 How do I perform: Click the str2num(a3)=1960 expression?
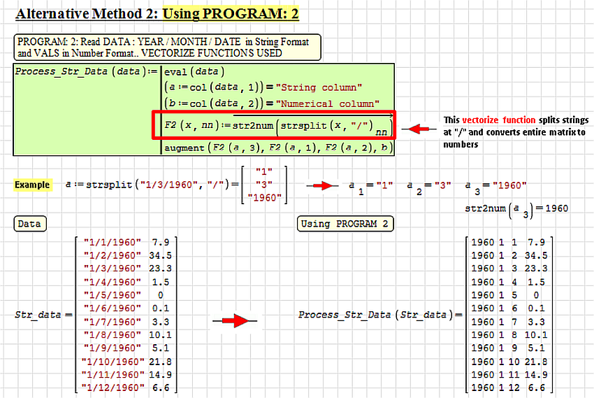[516, 208]
